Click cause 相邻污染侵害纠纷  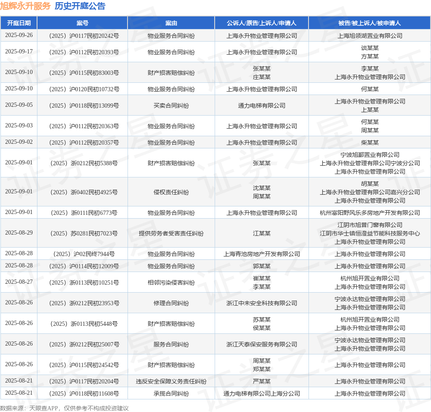tap(171, 283)
